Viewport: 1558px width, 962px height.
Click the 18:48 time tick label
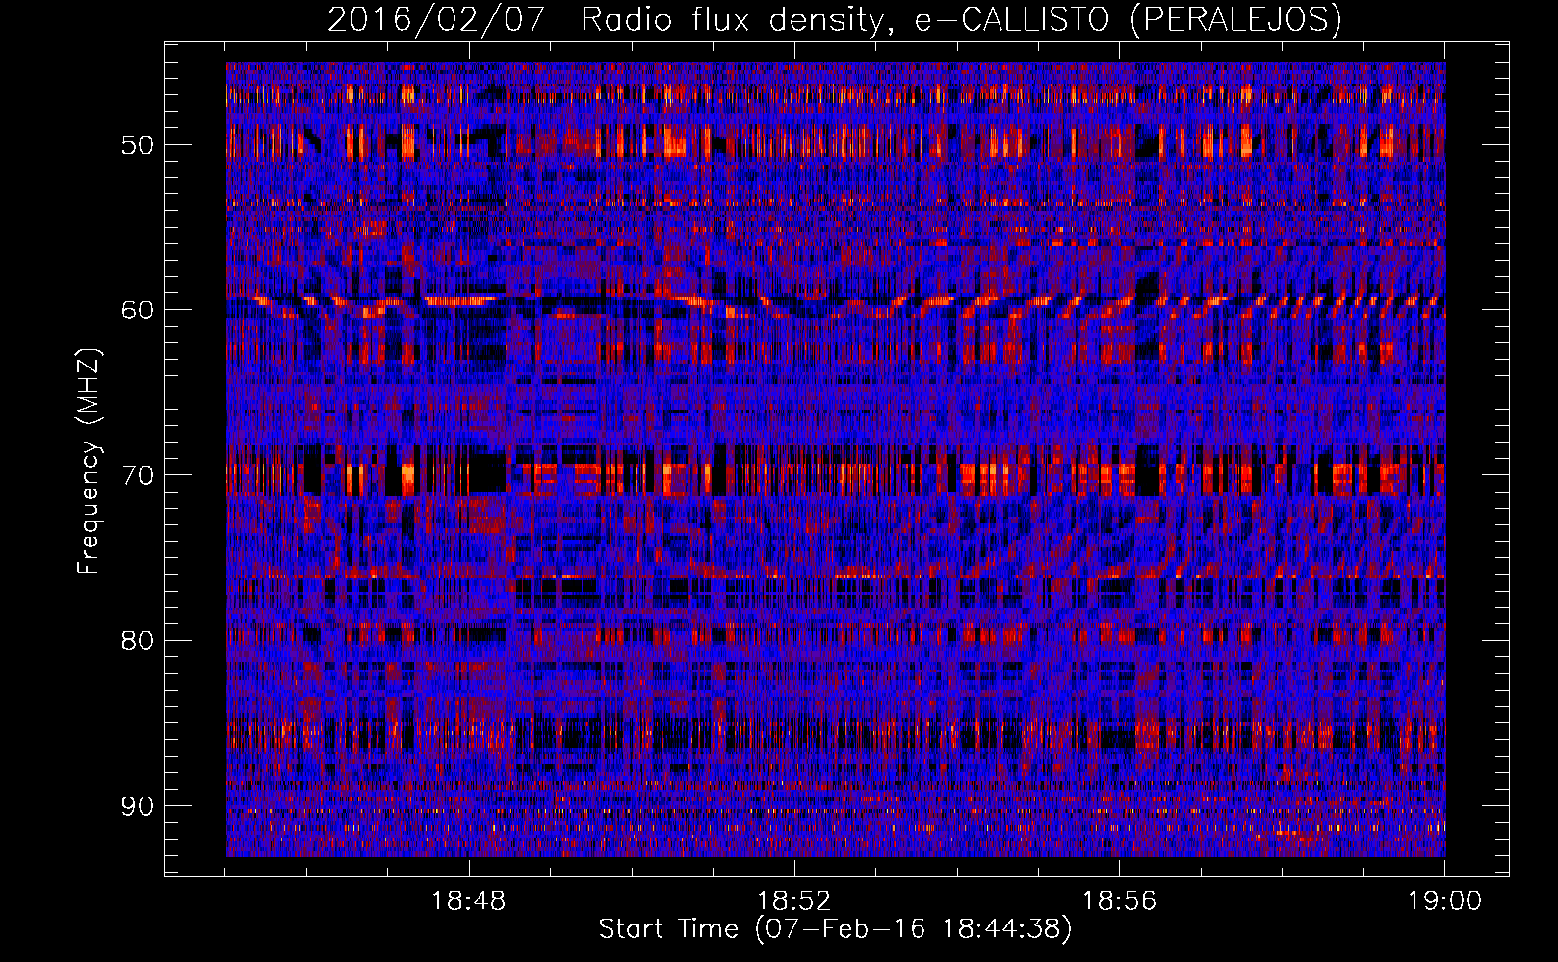(469, 901)
